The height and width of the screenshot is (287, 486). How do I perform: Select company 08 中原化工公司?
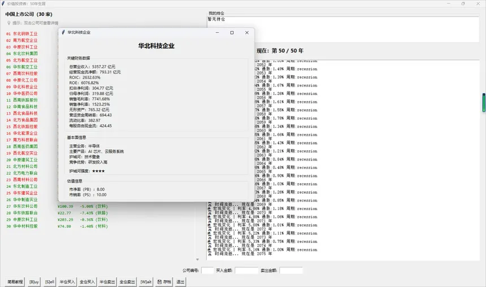(x=22, y=80)
